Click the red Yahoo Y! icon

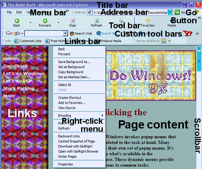[x=187, y=33]
